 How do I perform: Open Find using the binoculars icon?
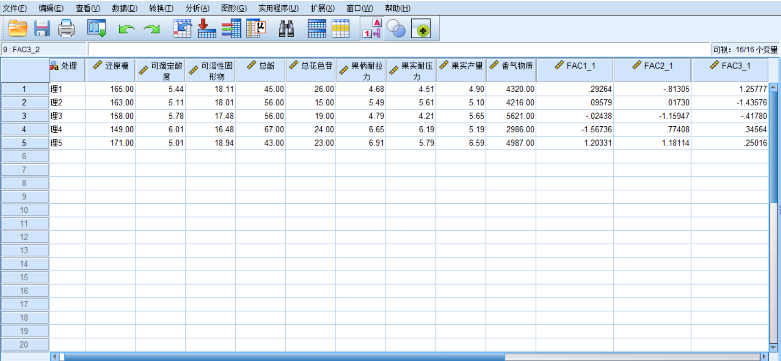[x=286, y=29]
